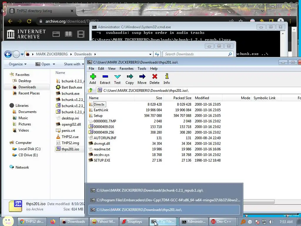Viewport: 301px width, 226px height.
Task: Select the 00000409.256 file
Action: pos(104,132)
